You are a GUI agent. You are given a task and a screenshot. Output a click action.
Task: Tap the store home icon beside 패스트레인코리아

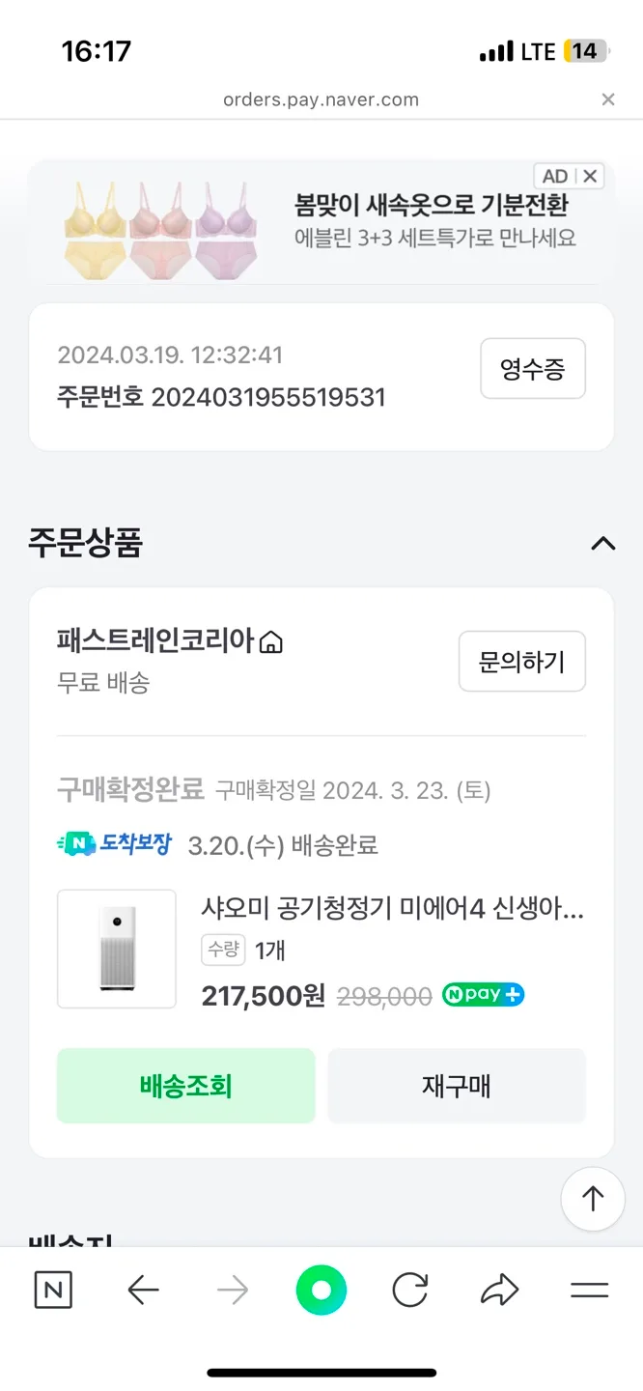pos(272,642)
